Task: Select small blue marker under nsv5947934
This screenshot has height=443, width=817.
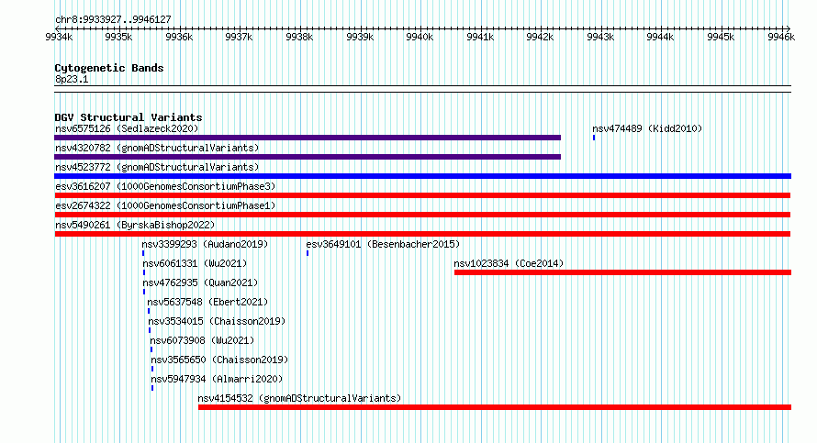Action: (x=152, y=388)
